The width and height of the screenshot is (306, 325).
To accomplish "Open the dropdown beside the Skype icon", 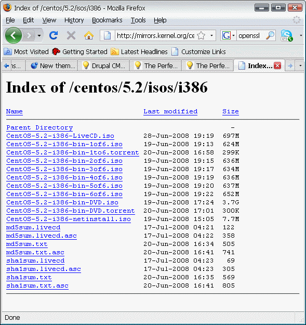I will 301,36.
